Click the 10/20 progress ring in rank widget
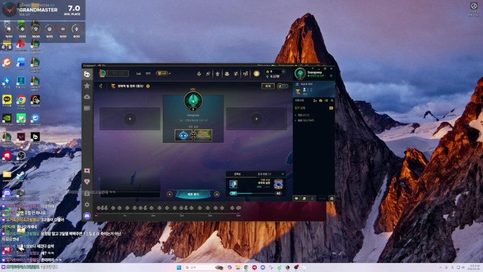This screenshot has height=272, width=483. pos(36,29)
